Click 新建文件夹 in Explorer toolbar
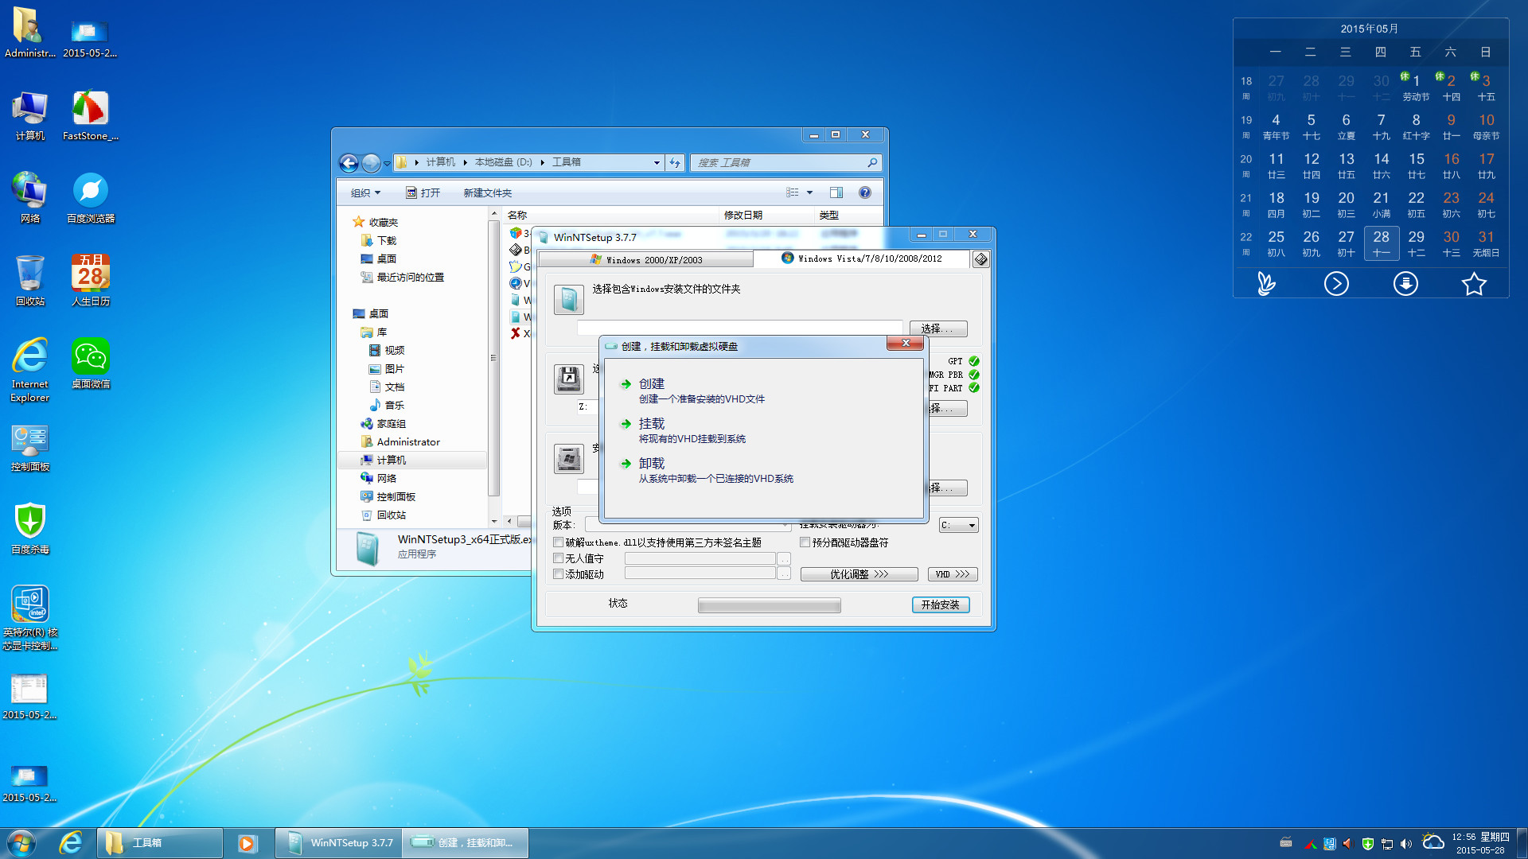This screenshot has height=859, width=1528. click(487, 192)
